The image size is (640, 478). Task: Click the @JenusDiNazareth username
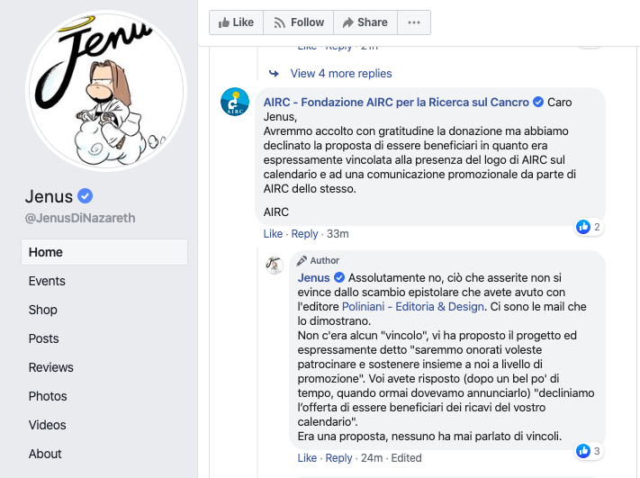80,218
